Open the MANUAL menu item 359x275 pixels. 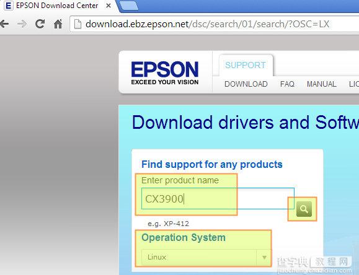(321, 84)
